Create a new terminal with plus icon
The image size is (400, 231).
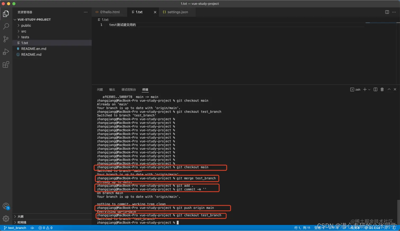point(365,89)
